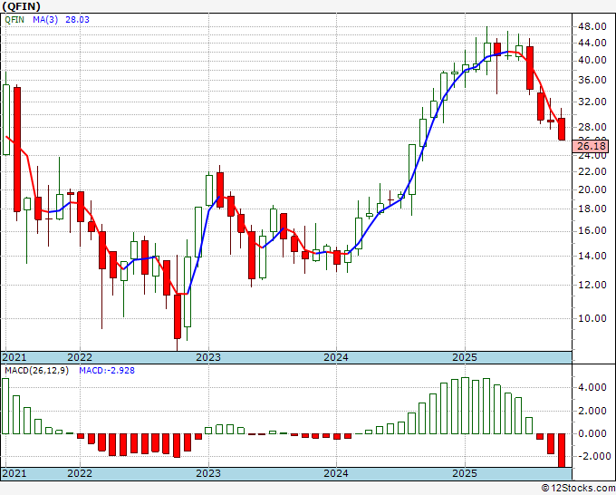Click 2023 on the MACD timeline
Viewport: 616px width, 495px height.
(x=208, y=473)
